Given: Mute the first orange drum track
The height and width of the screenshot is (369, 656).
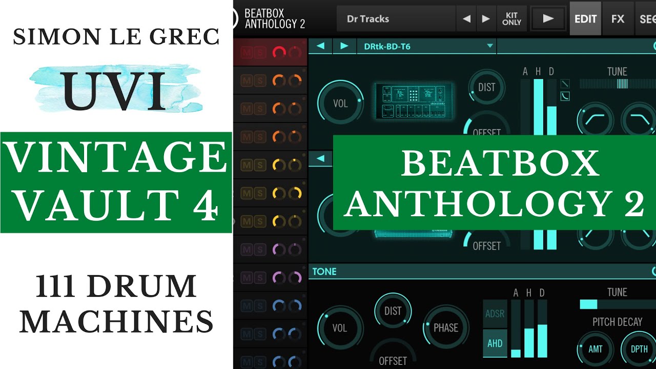Looking at the screenshot, I should (247, 80).
